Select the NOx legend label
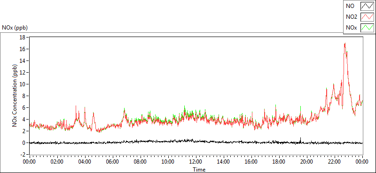The image size is (376, 173). [x=351, y=28]
